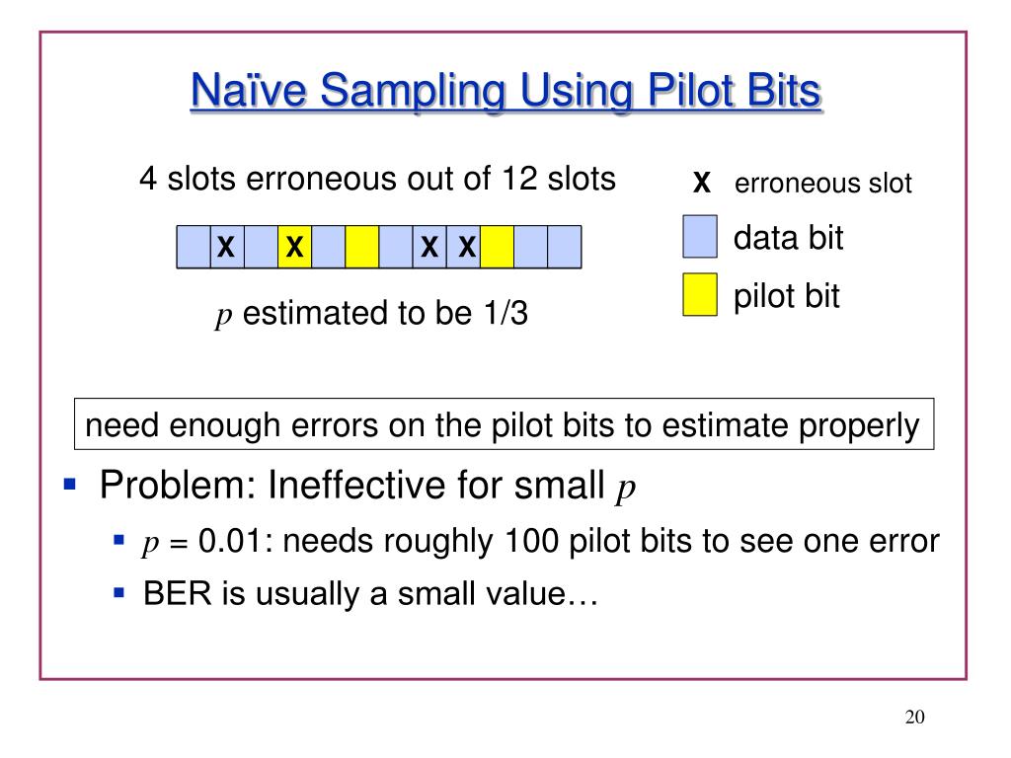Click the 'pilot bit' legend label
Viewport: 1011px width, 758px height.
tap(787, 296)
